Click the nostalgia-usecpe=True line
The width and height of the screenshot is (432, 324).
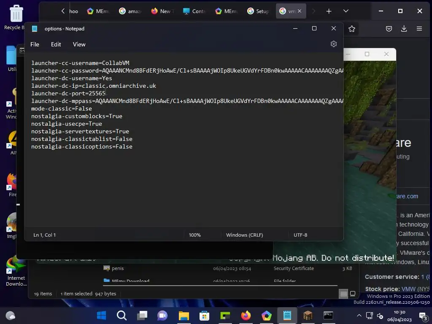67,124
